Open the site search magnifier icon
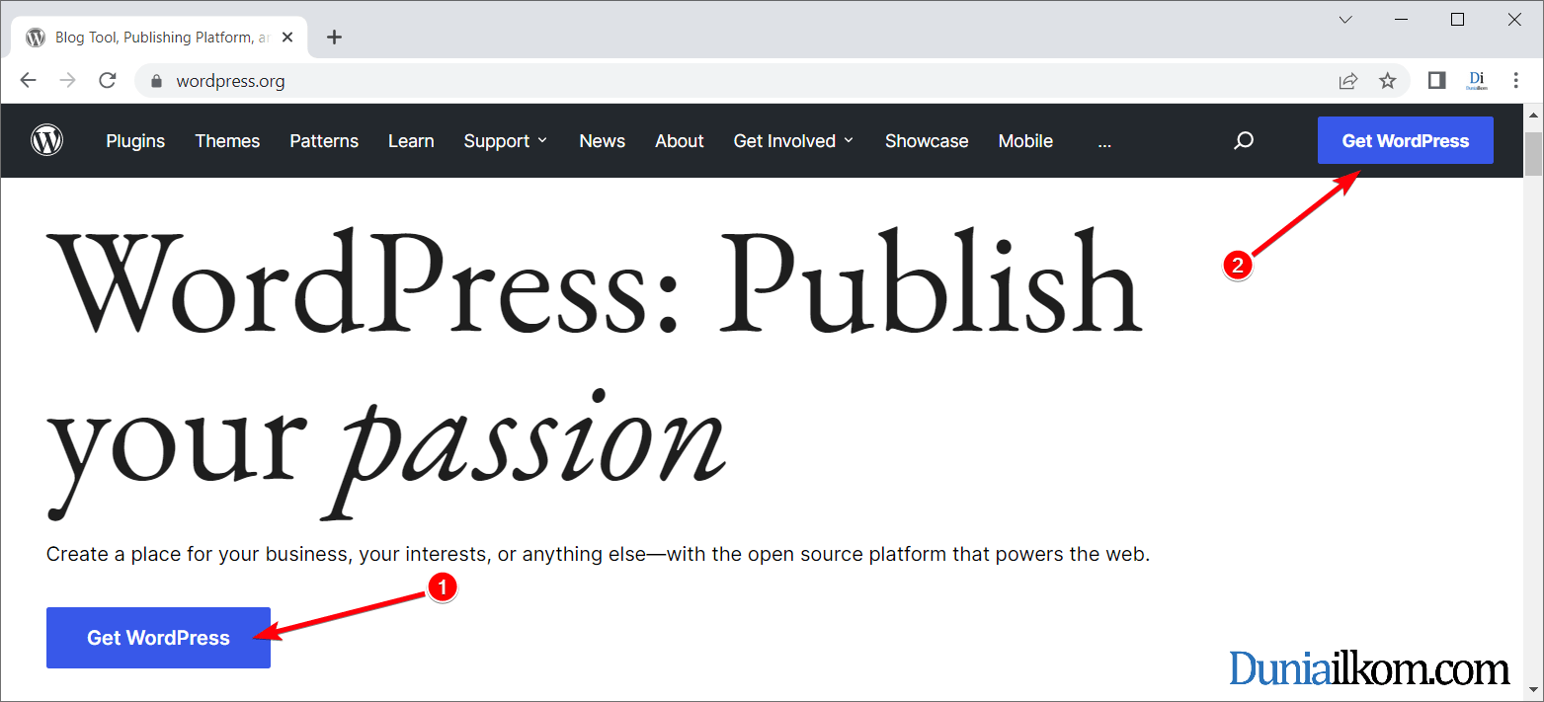The height and width of the screenshot is (702, 1544). point(1244,141)
